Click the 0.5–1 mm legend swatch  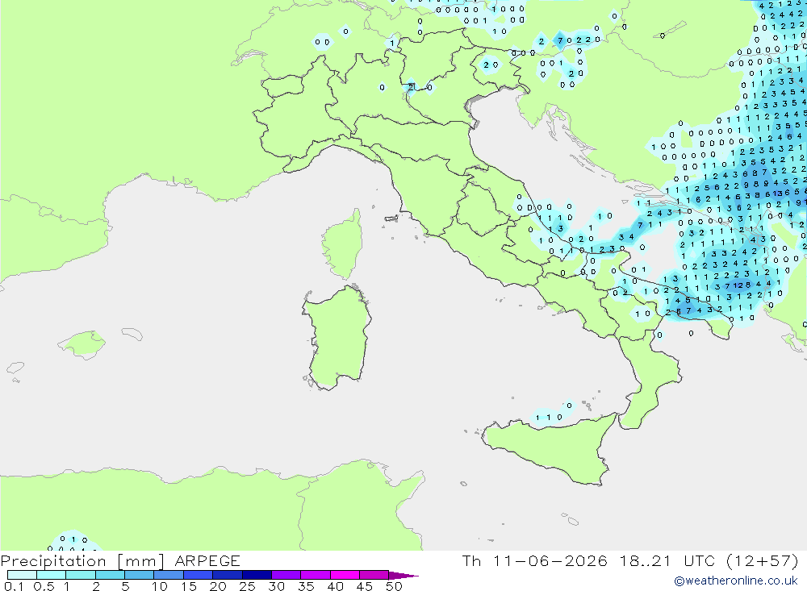pyautogui.click(x=52, y=575)
